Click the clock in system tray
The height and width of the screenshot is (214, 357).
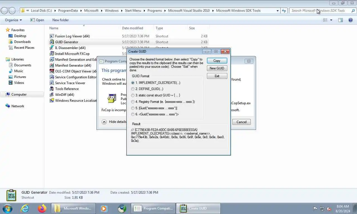pos(343,209)
